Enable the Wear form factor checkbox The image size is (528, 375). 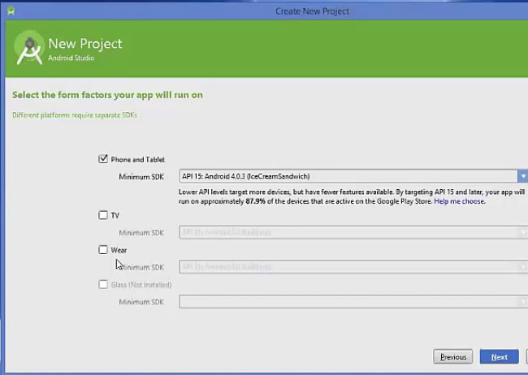(103, 250)
